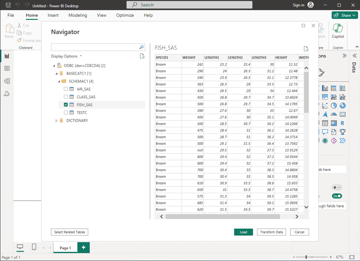The width and height of the screenshot is (360, 261).
Task: Click the refresh preview icon near FISH_SAS
Action: (x=306, y=49)
